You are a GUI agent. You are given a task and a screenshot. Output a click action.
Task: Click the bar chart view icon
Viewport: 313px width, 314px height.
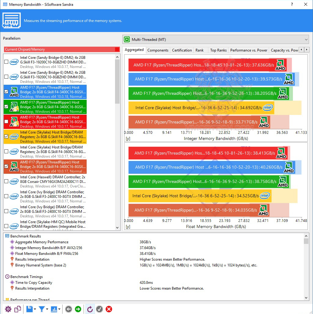[x=54, y=309]
